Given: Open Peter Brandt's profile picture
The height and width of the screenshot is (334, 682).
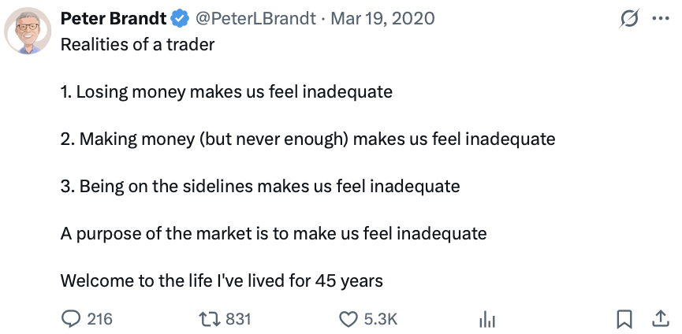Looking at the screenshot, I should pos(29,35).
